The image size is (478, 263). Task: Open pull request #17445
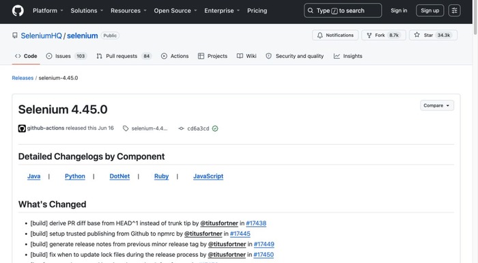point(240,234)
